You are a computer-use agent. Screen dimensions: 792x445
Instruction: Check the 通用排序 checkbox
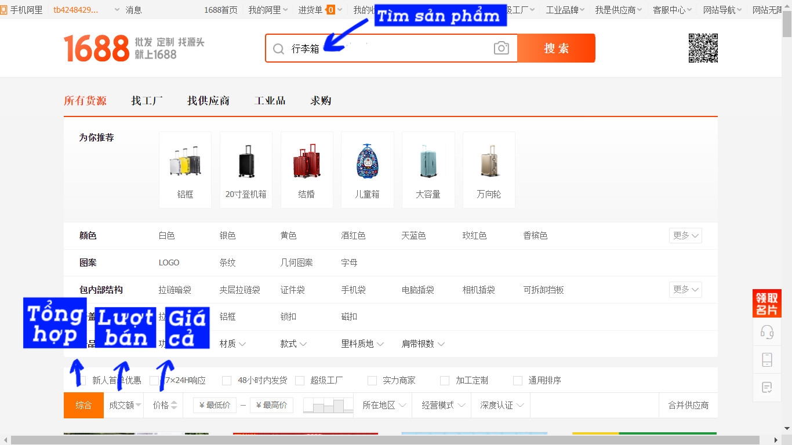click(x=518, y=381)
